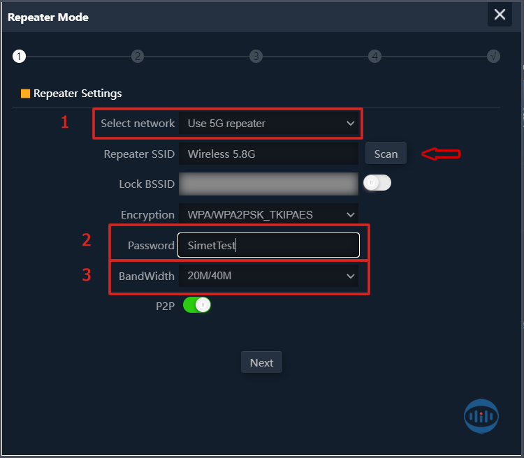Click into the Repeater SSID field
The height and width of the screenshot is (458, 524).
(x=268, y=154)
